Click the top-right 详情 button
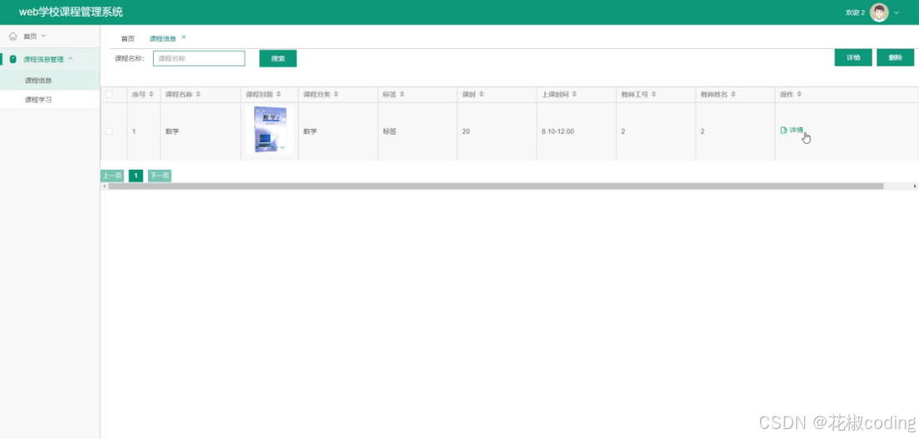The image size is (919, 439). click(x=853, y=57)
